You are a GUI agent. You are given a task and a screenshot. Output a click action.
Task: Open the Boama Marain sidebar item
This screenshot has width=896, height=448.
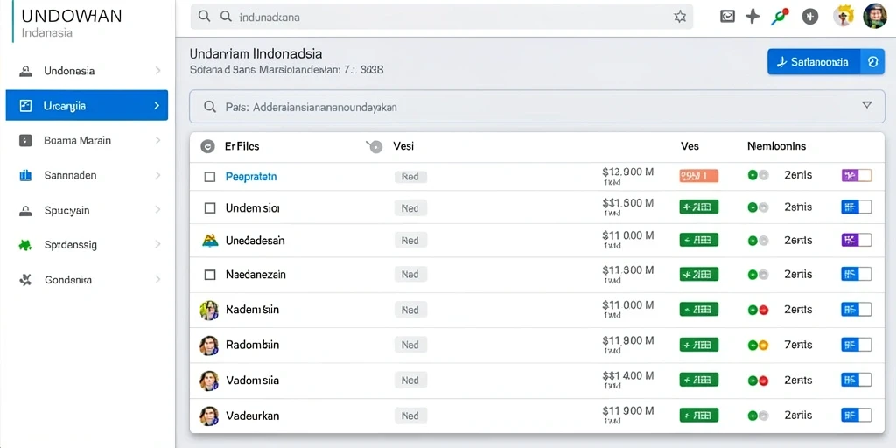pyautogui.click(x=87, y=140)
